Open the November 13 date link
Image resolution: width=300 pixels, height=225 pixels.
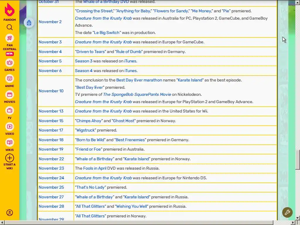51,111
